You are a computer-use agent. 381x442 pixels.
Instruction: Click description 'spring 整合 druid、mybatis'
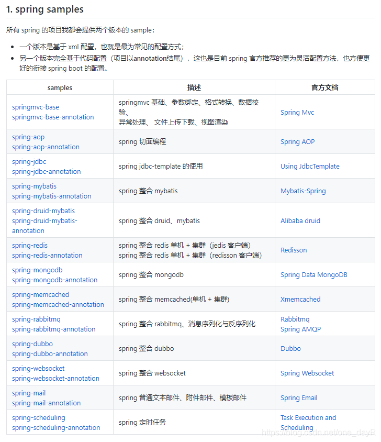click(x=159, y=220)
